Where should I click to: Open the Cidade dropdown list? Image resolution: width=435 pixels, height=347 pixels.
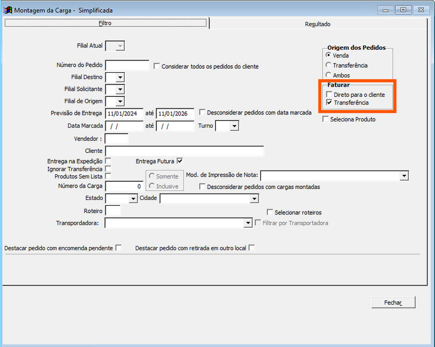(254, 199)
